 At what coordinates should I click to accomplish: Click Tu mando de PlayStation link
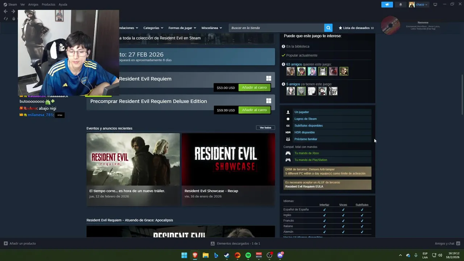[311, 160]
